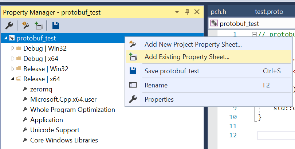Image resolution: width=295 pixels, height=149 pixels.
Task: Select Add New Project Property Sheet menu item
Action: click(x=193, y=44)
